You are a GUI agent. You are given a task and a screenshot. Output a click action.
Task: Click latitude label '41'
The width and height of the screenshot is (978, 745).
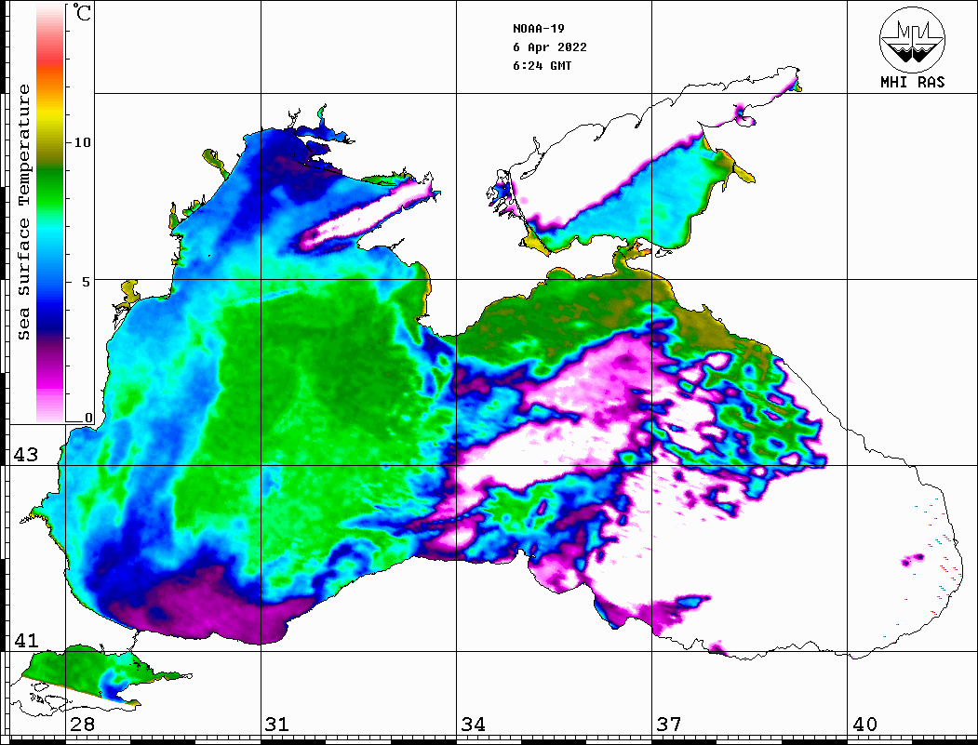(26, 640)
